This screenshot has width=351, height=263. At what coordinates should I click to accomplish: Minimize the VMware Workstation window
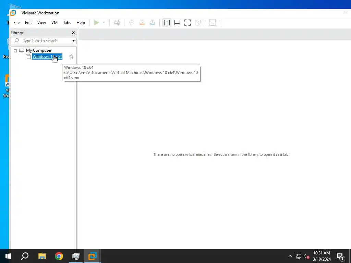(346, 13)
